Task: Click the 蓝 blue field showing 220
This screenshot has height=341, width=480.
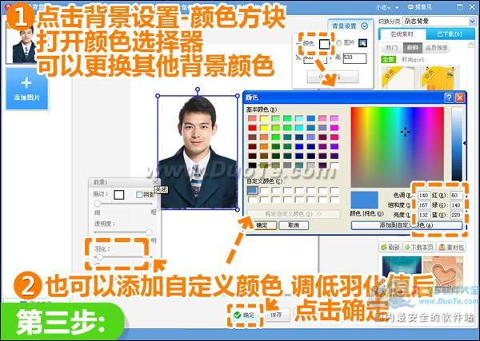Action: point(456,215)
